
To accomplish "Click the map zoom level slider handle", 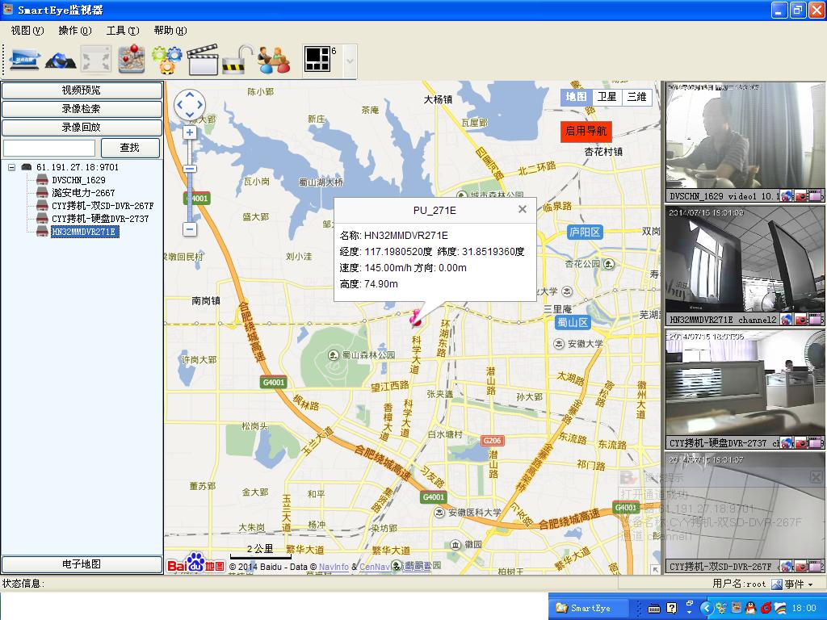I will (190, 169).
